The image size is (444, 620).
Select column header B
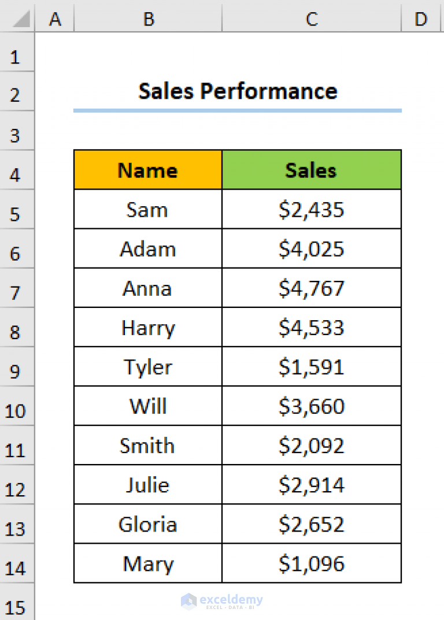pyautogui.click(x=148, y=18)
